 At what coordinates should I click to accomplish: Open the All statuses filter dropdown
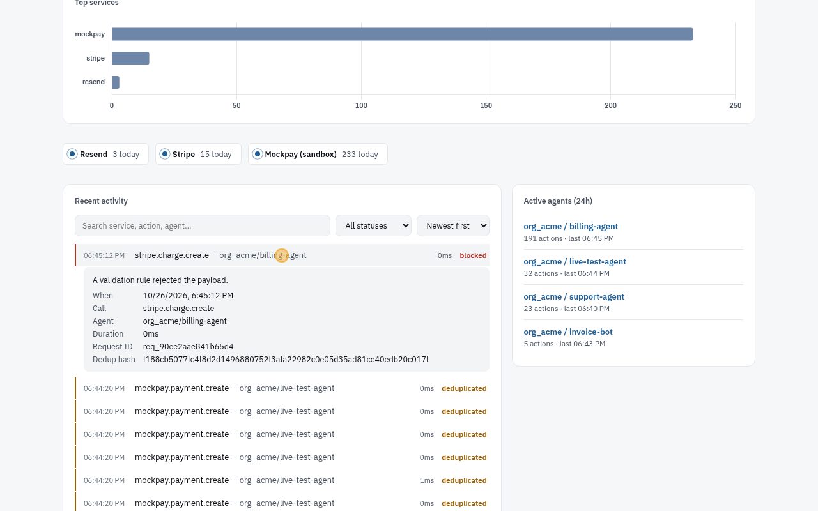point(373,225)
